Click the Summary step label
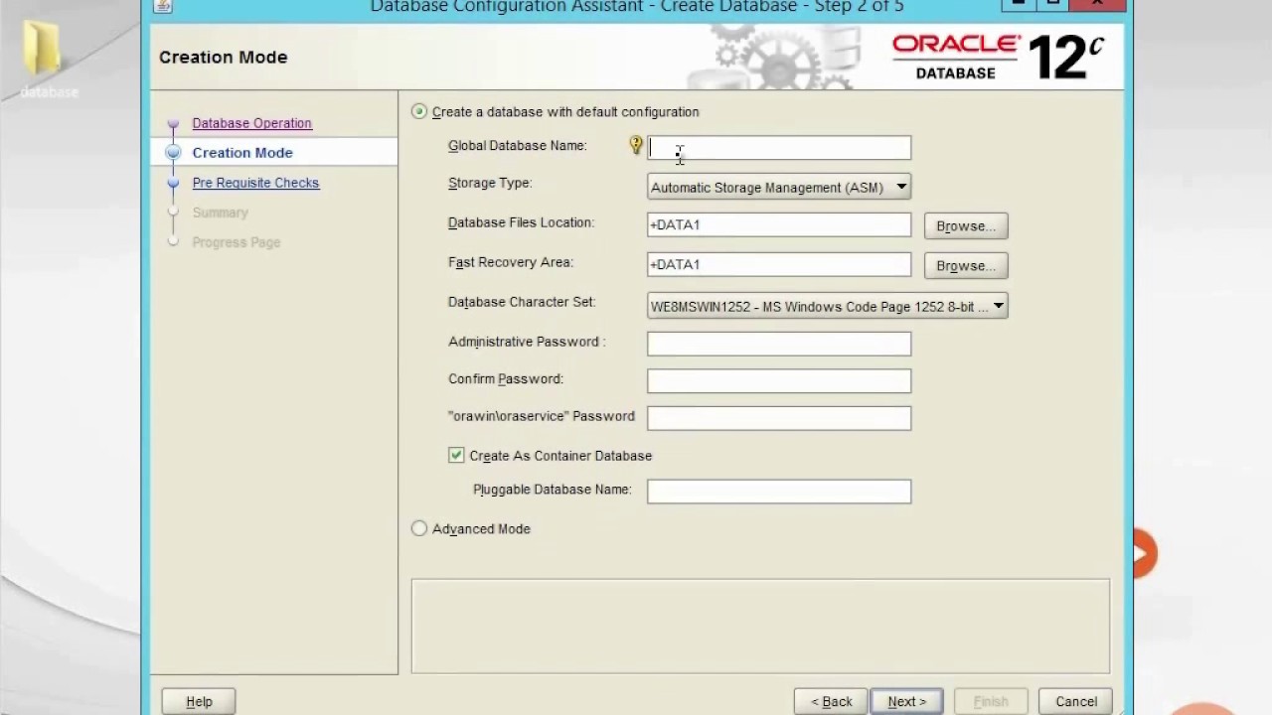This screenshot has width=1272, height=715. tap(221, 213)
